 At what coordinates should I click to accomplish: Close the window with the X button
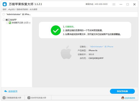tap(134, 4)
